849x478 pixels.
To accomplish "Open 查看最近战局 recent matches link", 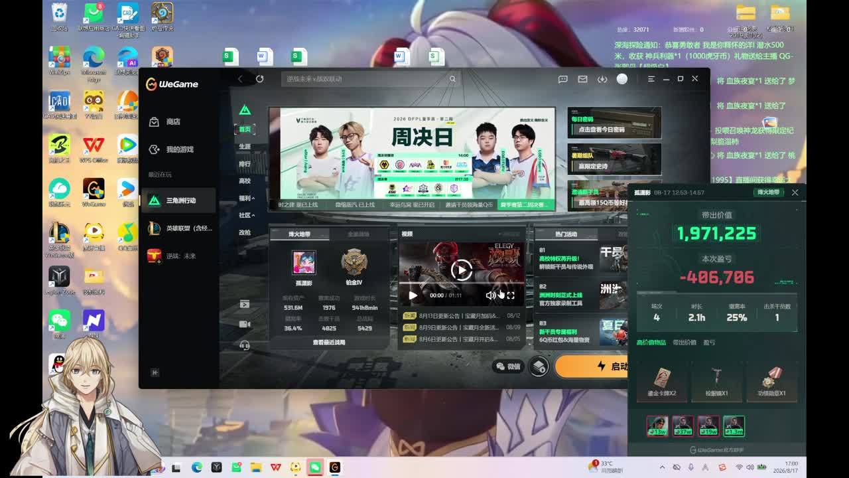I will tap(329, 343).
